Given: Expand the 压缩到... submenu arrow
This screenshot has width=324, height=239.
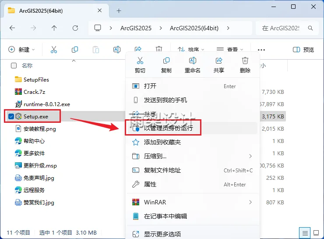Looking at the screenshot, I should click(x=250, y=156).
